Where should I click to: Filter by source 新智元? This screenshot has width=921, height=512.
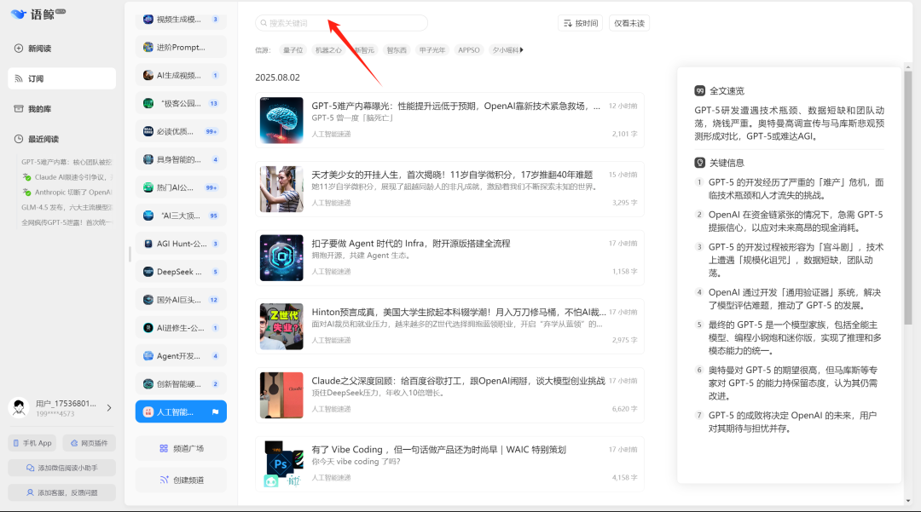(x=364, y=50)
